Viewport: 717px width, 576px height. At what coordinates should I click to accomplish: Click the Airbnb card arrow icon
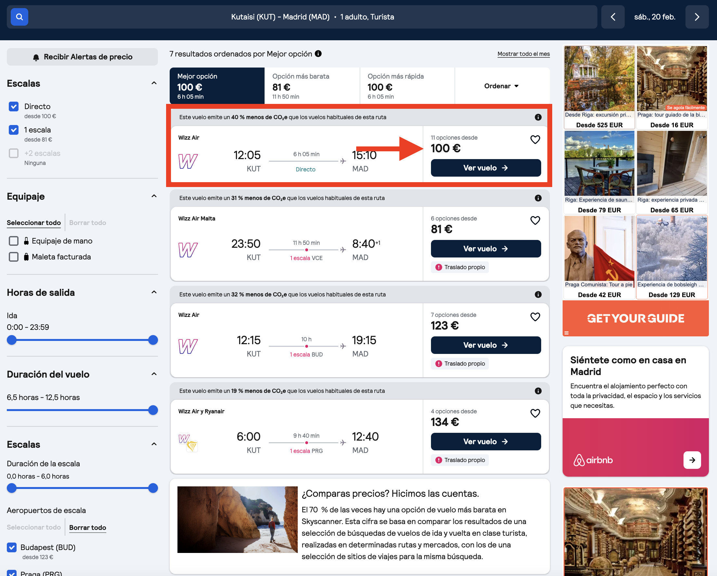coord(692,460)
